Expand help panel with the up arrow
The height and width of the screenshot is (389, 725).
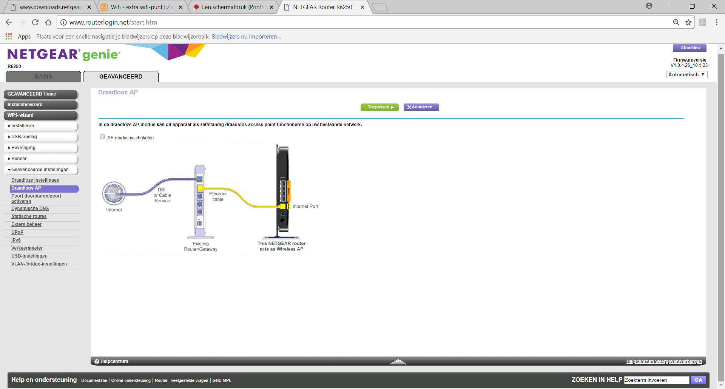pyautogui.click(x=398, y=361)
